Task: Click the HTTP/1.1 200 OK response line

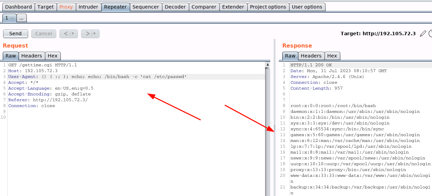Action: pos(311,65)
